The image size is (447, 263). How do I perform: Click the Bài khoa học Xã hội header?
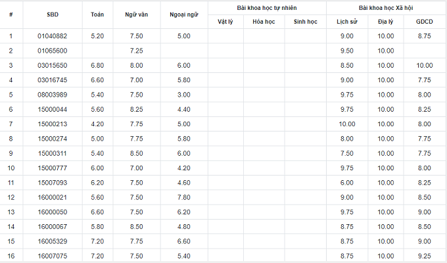point(386,7)
